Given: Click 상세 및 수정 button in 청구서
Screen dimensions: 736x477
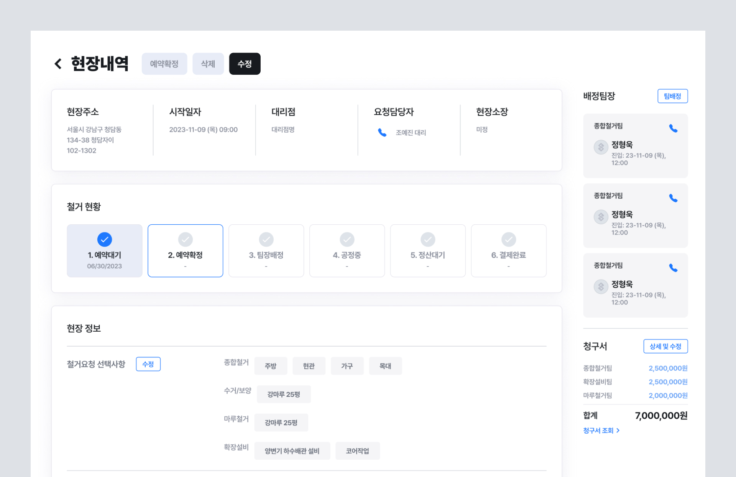Looking at the screenshot, I should pyautogui.click(x=665, y=346).
